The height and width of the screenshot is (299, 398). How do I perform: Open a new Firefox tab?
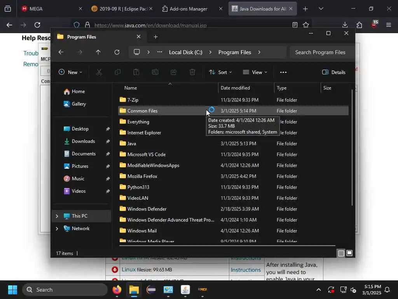click(305, 9)
